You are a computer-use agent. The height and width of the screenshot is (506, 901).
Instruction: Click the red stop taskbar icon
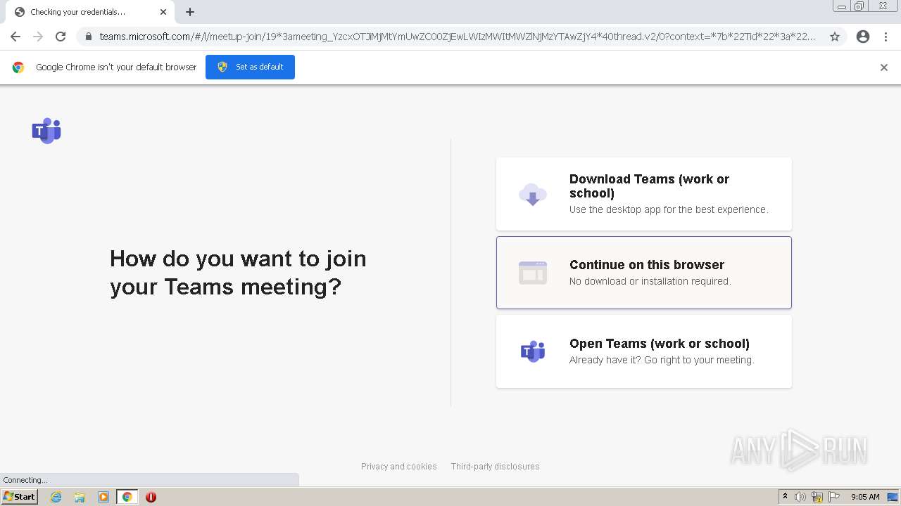[151, 497]
